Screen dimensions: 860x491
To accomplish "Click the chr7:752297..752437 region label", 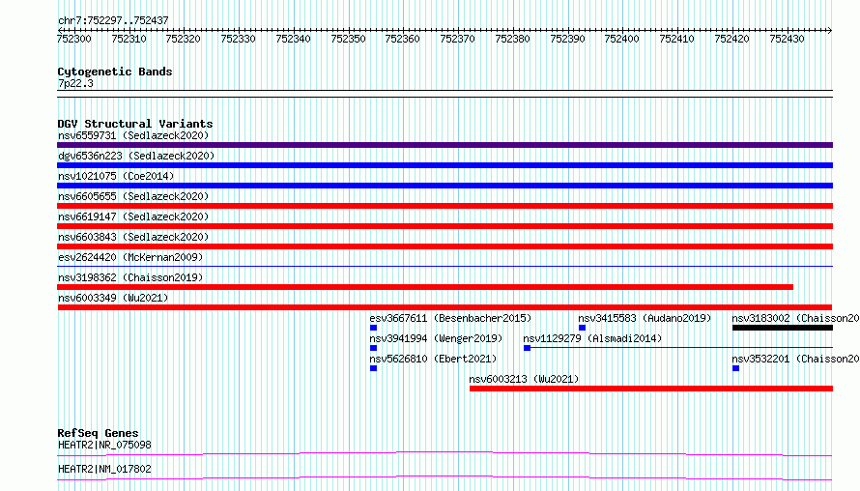I will (x=113, y=21).
